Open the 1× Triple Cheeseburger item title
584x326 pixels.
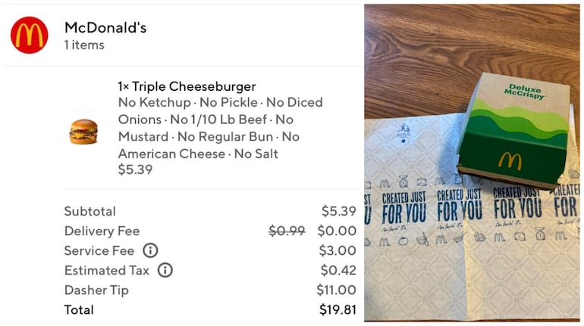point(187,86)
